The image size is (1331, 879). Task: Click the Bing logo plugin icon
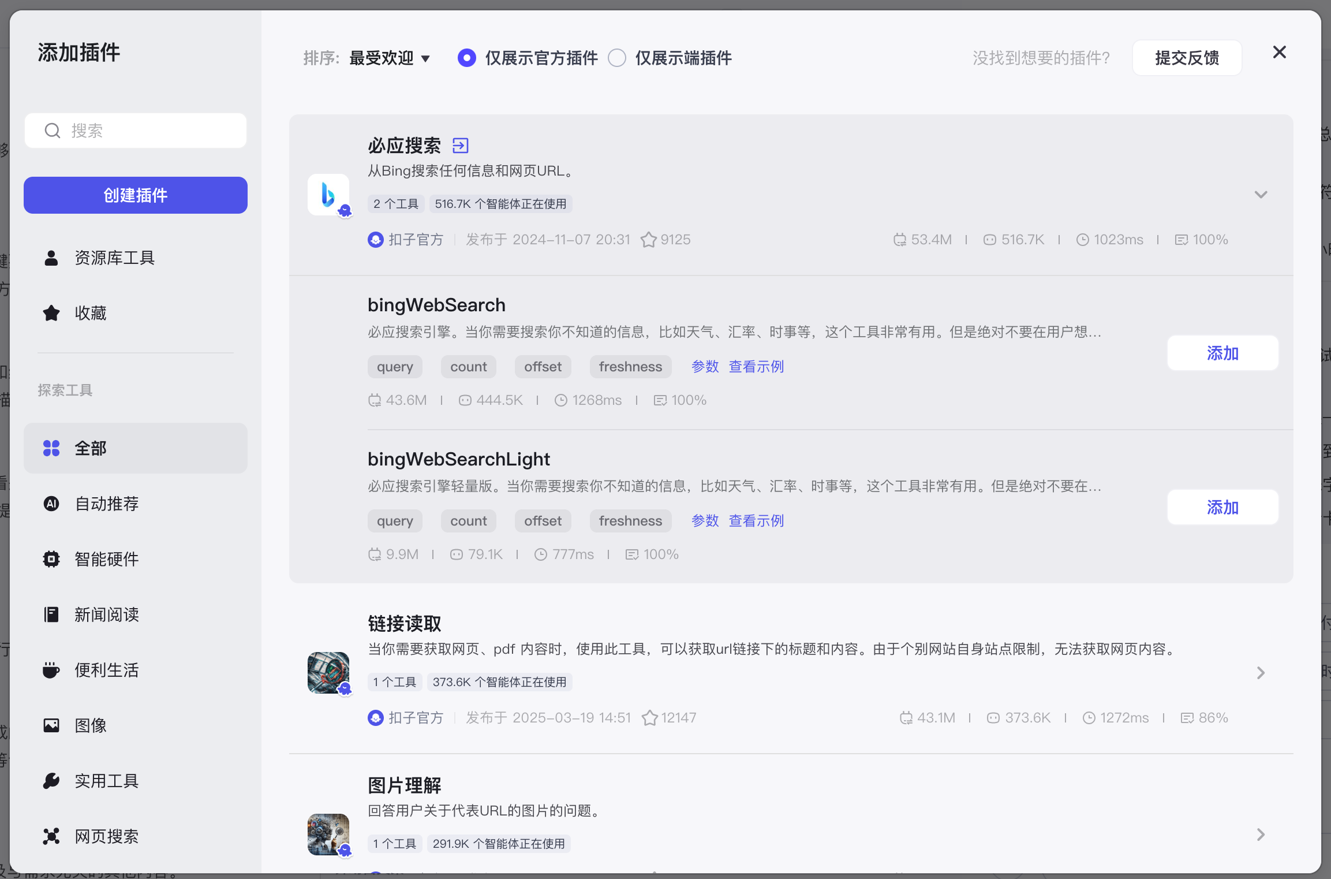coord(328,195)
